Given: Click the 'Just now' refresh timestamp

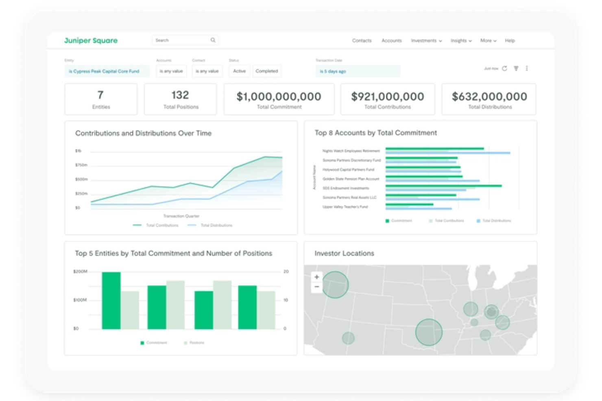Looking at the screenshot, I should (x=491, y=69).
